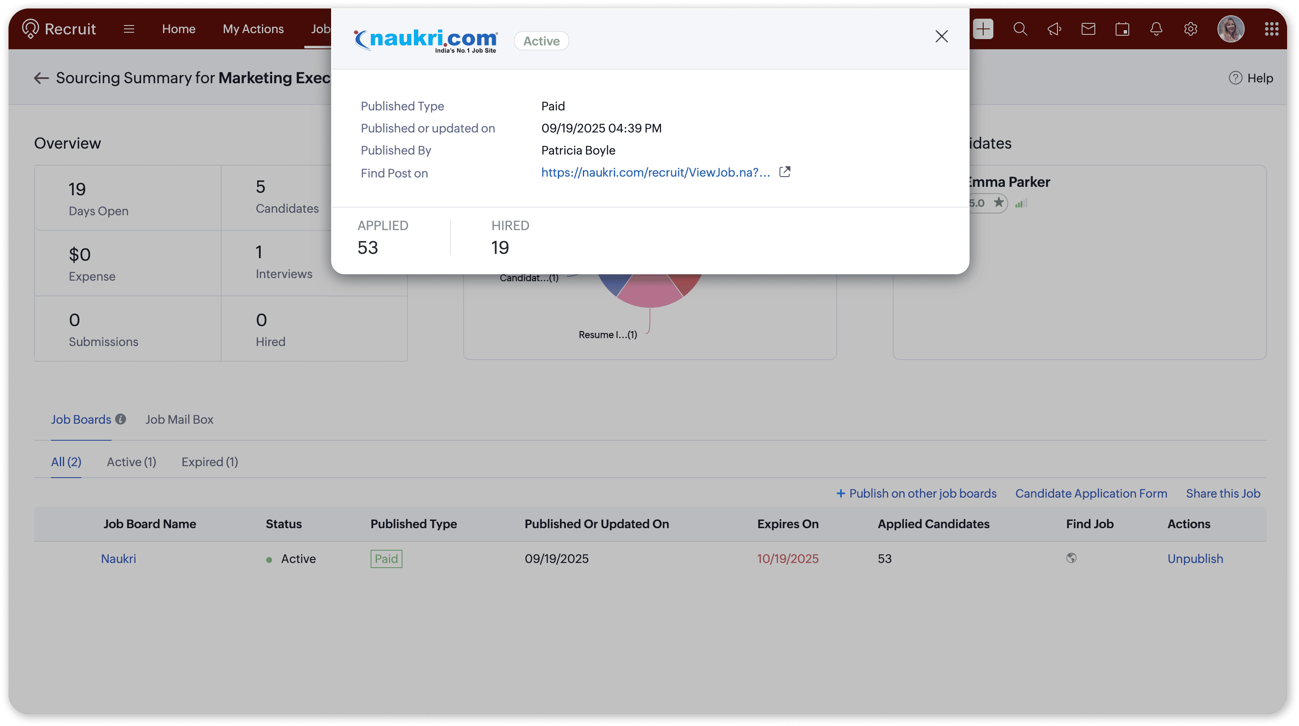Switch to the Job Mail Box tab
The image size is (1299, 726).
tap(179, 419)
